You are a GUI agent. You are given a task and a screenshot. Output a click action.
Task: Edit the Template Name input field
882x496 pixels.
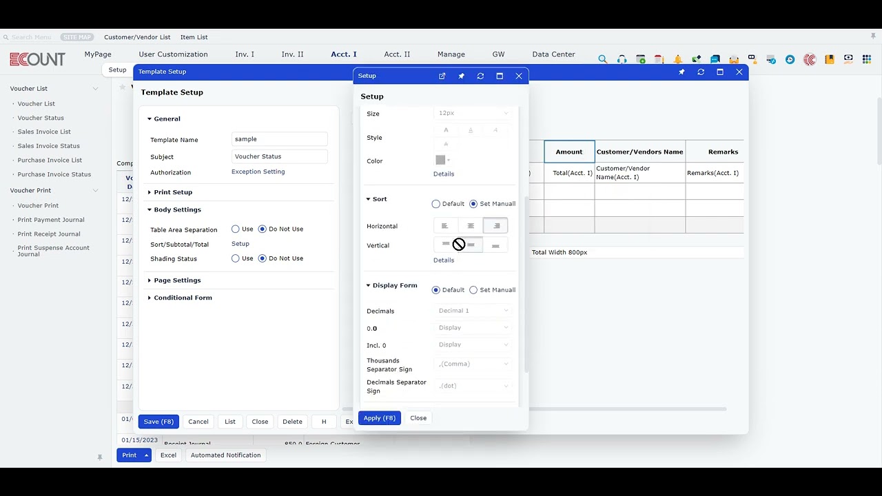click(279, 139)
